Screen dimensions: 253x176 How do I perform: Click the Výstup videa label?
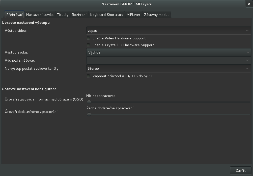tap(16, 31)
